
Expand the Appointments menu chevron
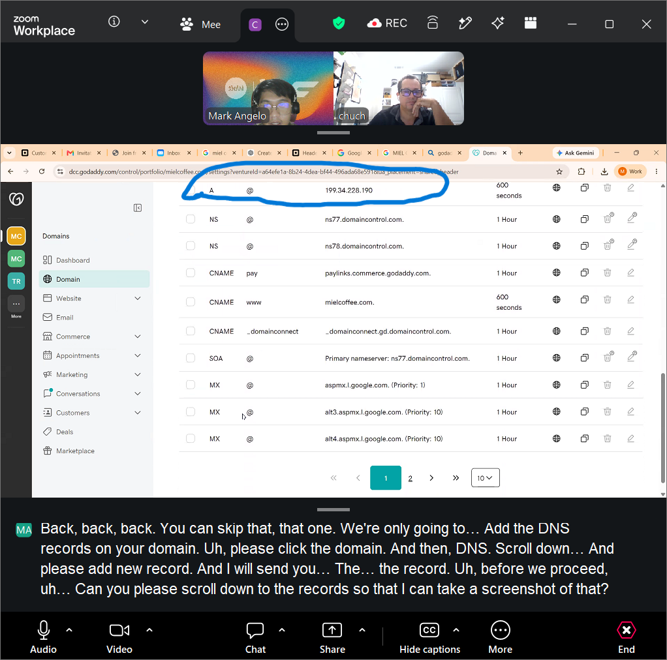point(138,355)
